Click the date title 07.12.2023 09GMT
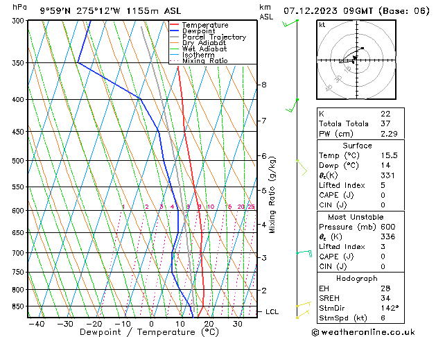436x337 pixels. coord(354,10)
